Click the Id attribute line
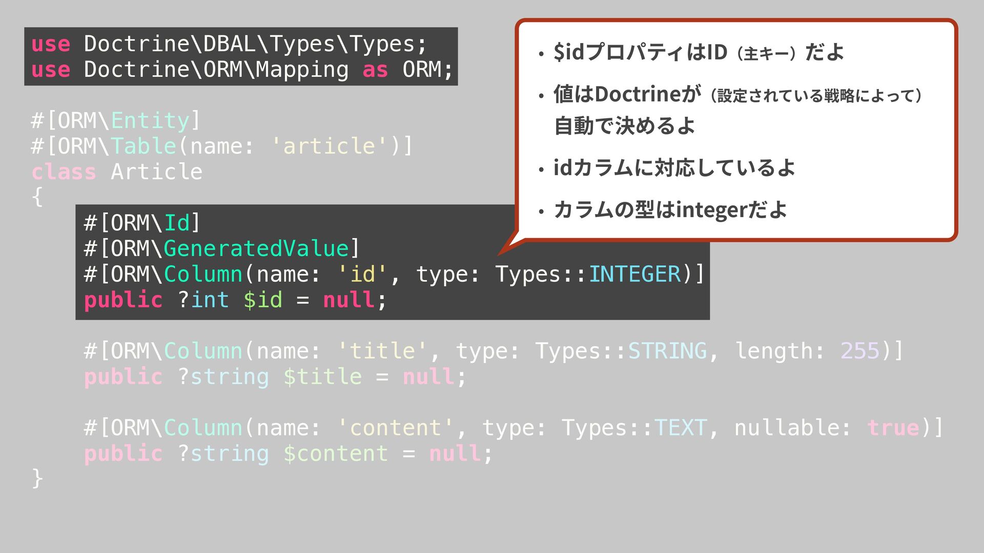 coord(142,223)
